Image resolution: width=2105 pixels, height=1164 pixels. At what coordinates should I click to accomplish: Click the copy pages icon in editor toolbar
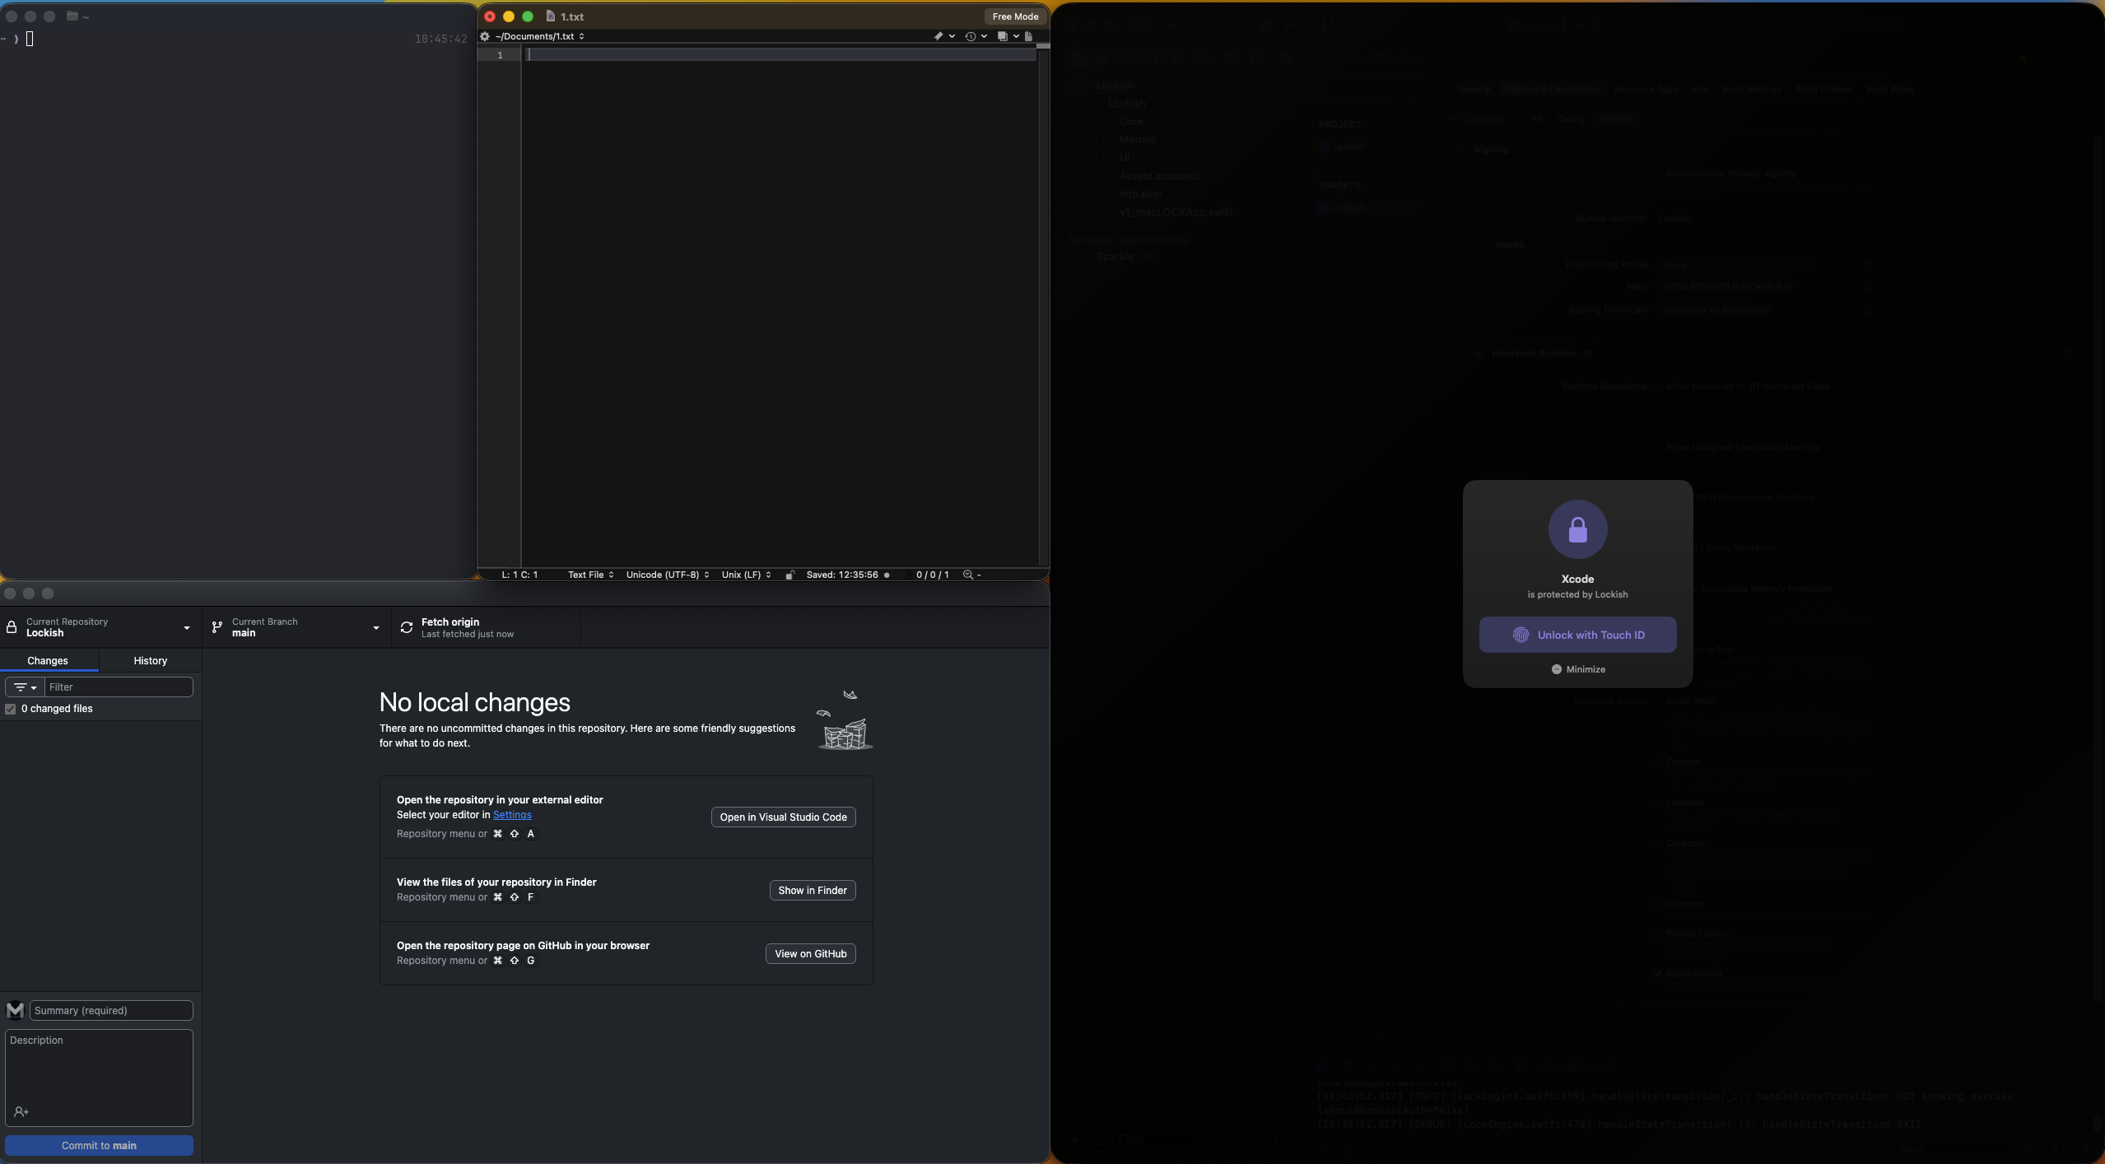pyautogui.click(x=1003, y=36)
